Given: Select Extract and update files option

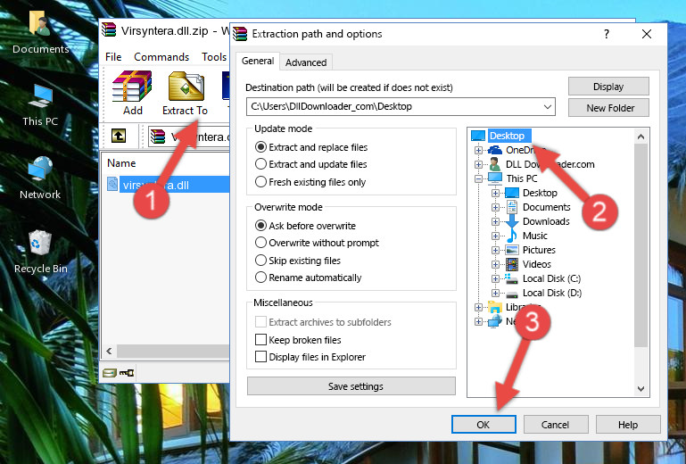Looking at the screenshot, I should 260,164.
